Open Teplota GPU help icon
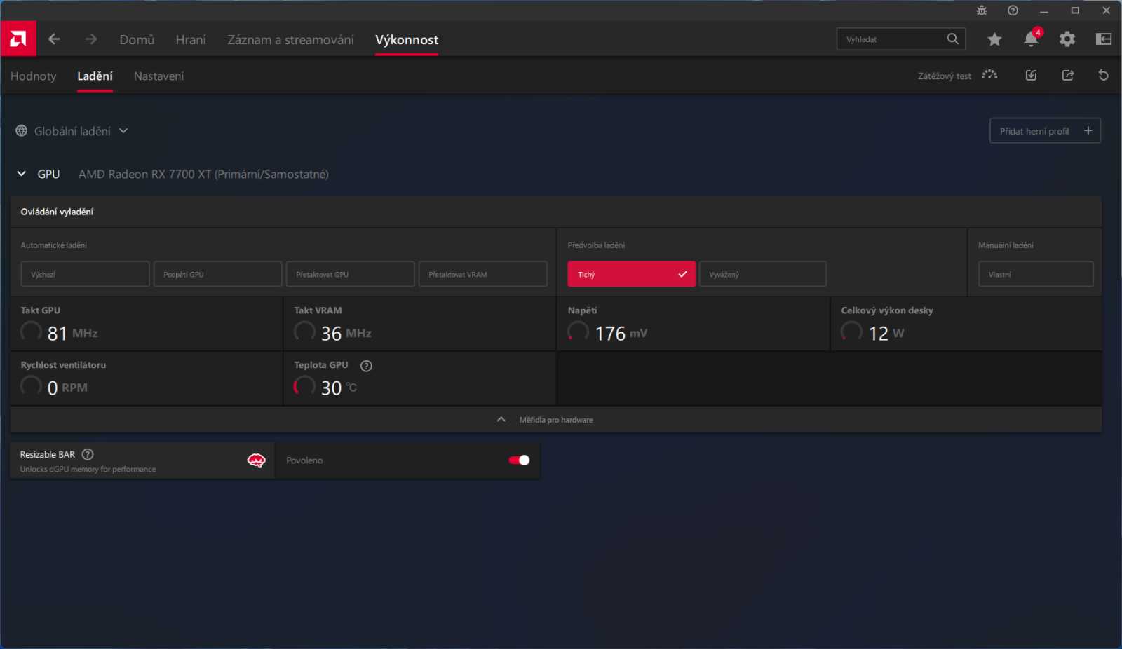Image resolution: width=1122 pixels, height=649 pixels. 366,366
